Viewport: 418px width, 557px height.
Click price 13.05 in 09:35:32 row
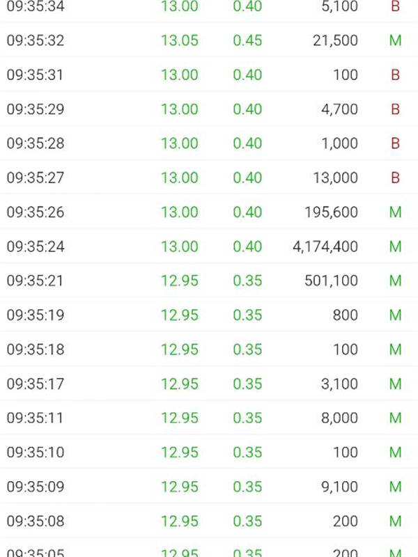[180, 40]
